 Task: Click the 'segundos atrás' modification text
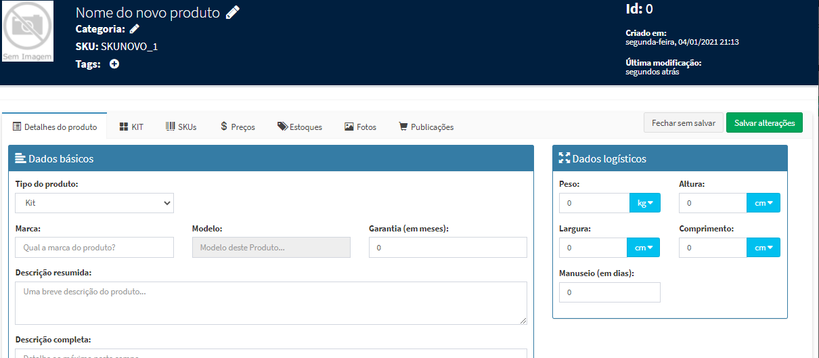pyautogui.click(x=652, y=72)
